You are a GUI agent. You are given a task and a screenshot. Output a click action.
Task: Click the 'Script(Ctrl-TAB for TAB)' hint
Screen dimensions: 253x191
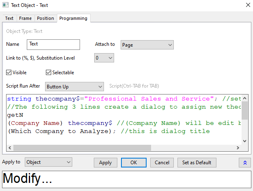pyautogui.click(x=134, y=86)
